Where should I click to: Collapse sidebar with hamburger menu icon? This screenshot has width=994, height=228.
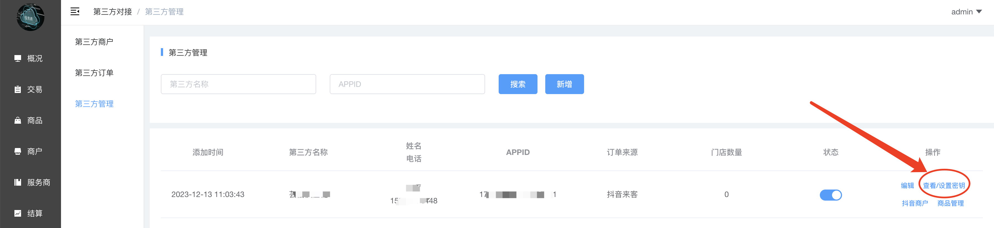(x=75, y=12)
